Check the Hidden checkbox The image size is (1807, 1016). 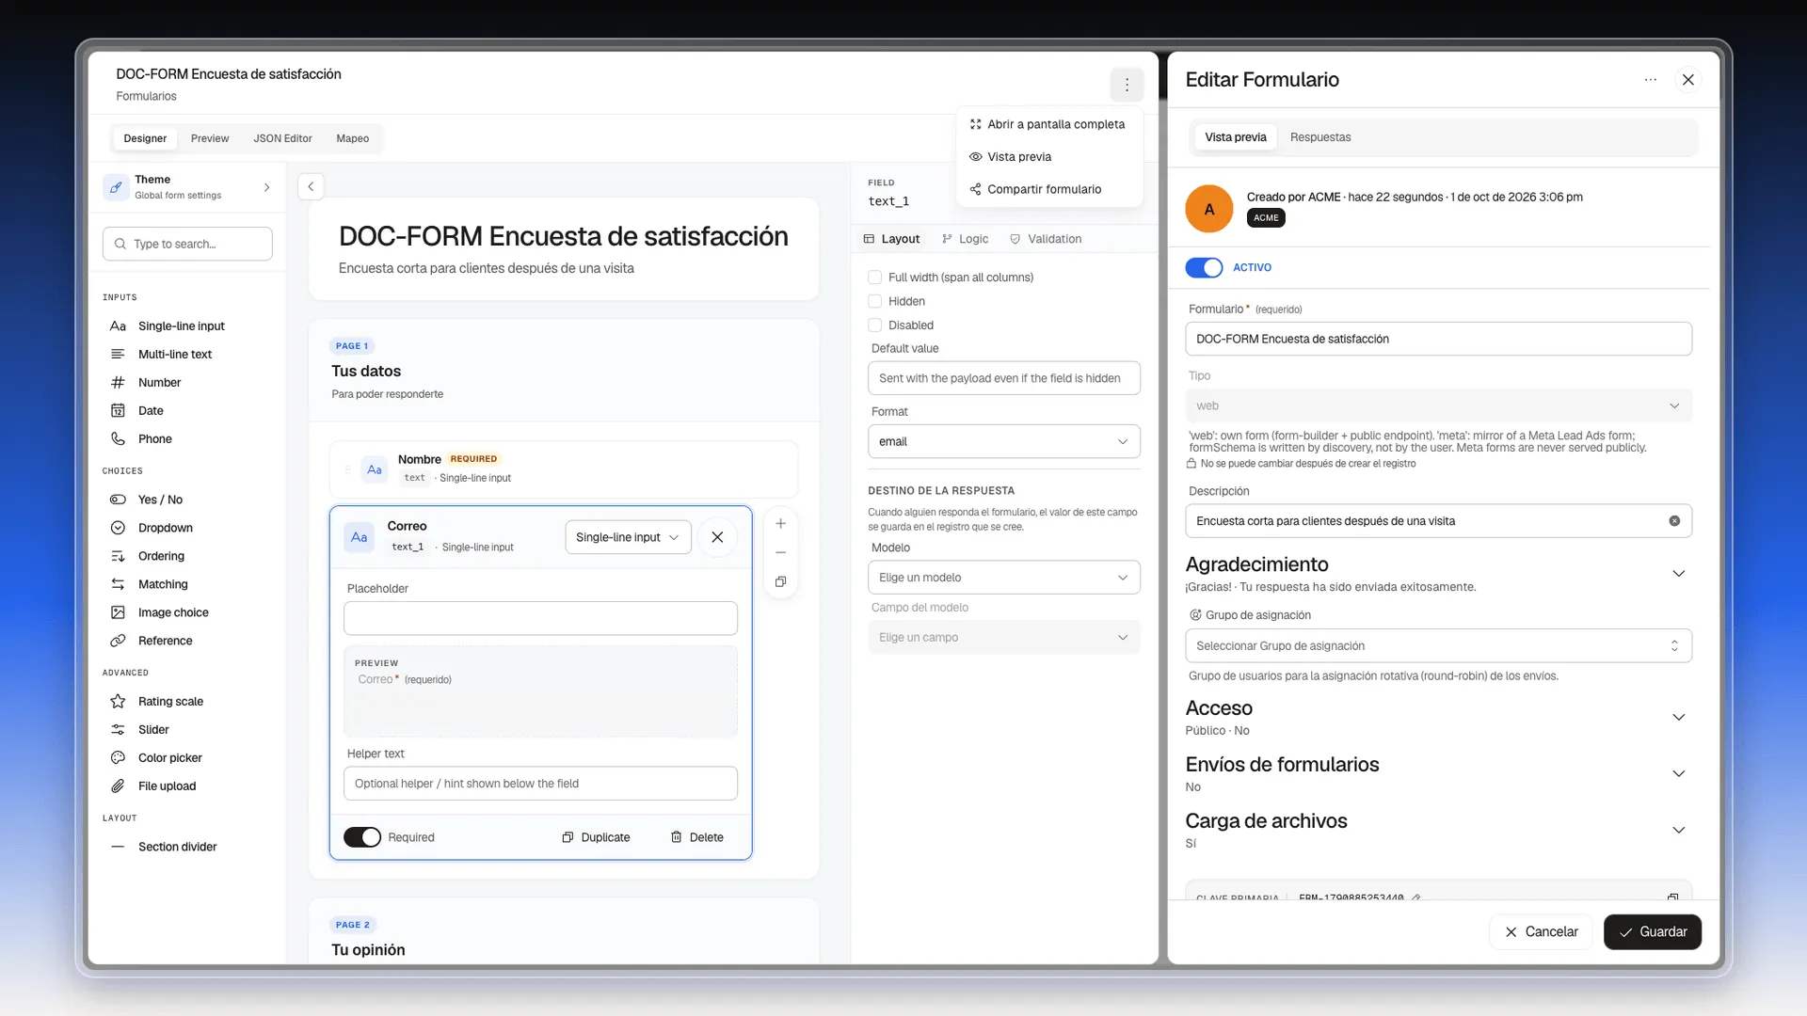874,302
